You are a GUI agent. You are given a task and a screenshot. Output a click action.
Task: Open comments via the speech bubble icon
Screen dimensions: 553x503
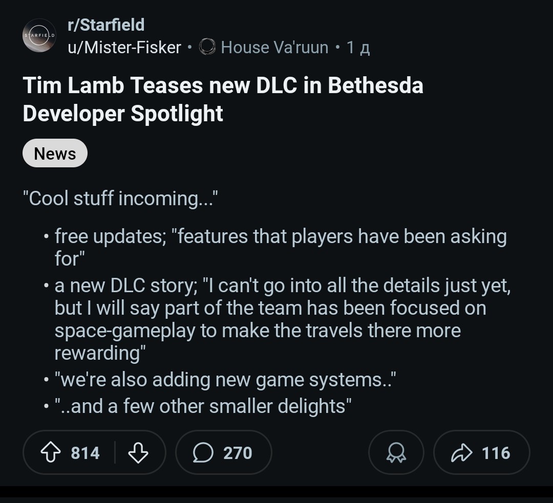click(203, 453)
